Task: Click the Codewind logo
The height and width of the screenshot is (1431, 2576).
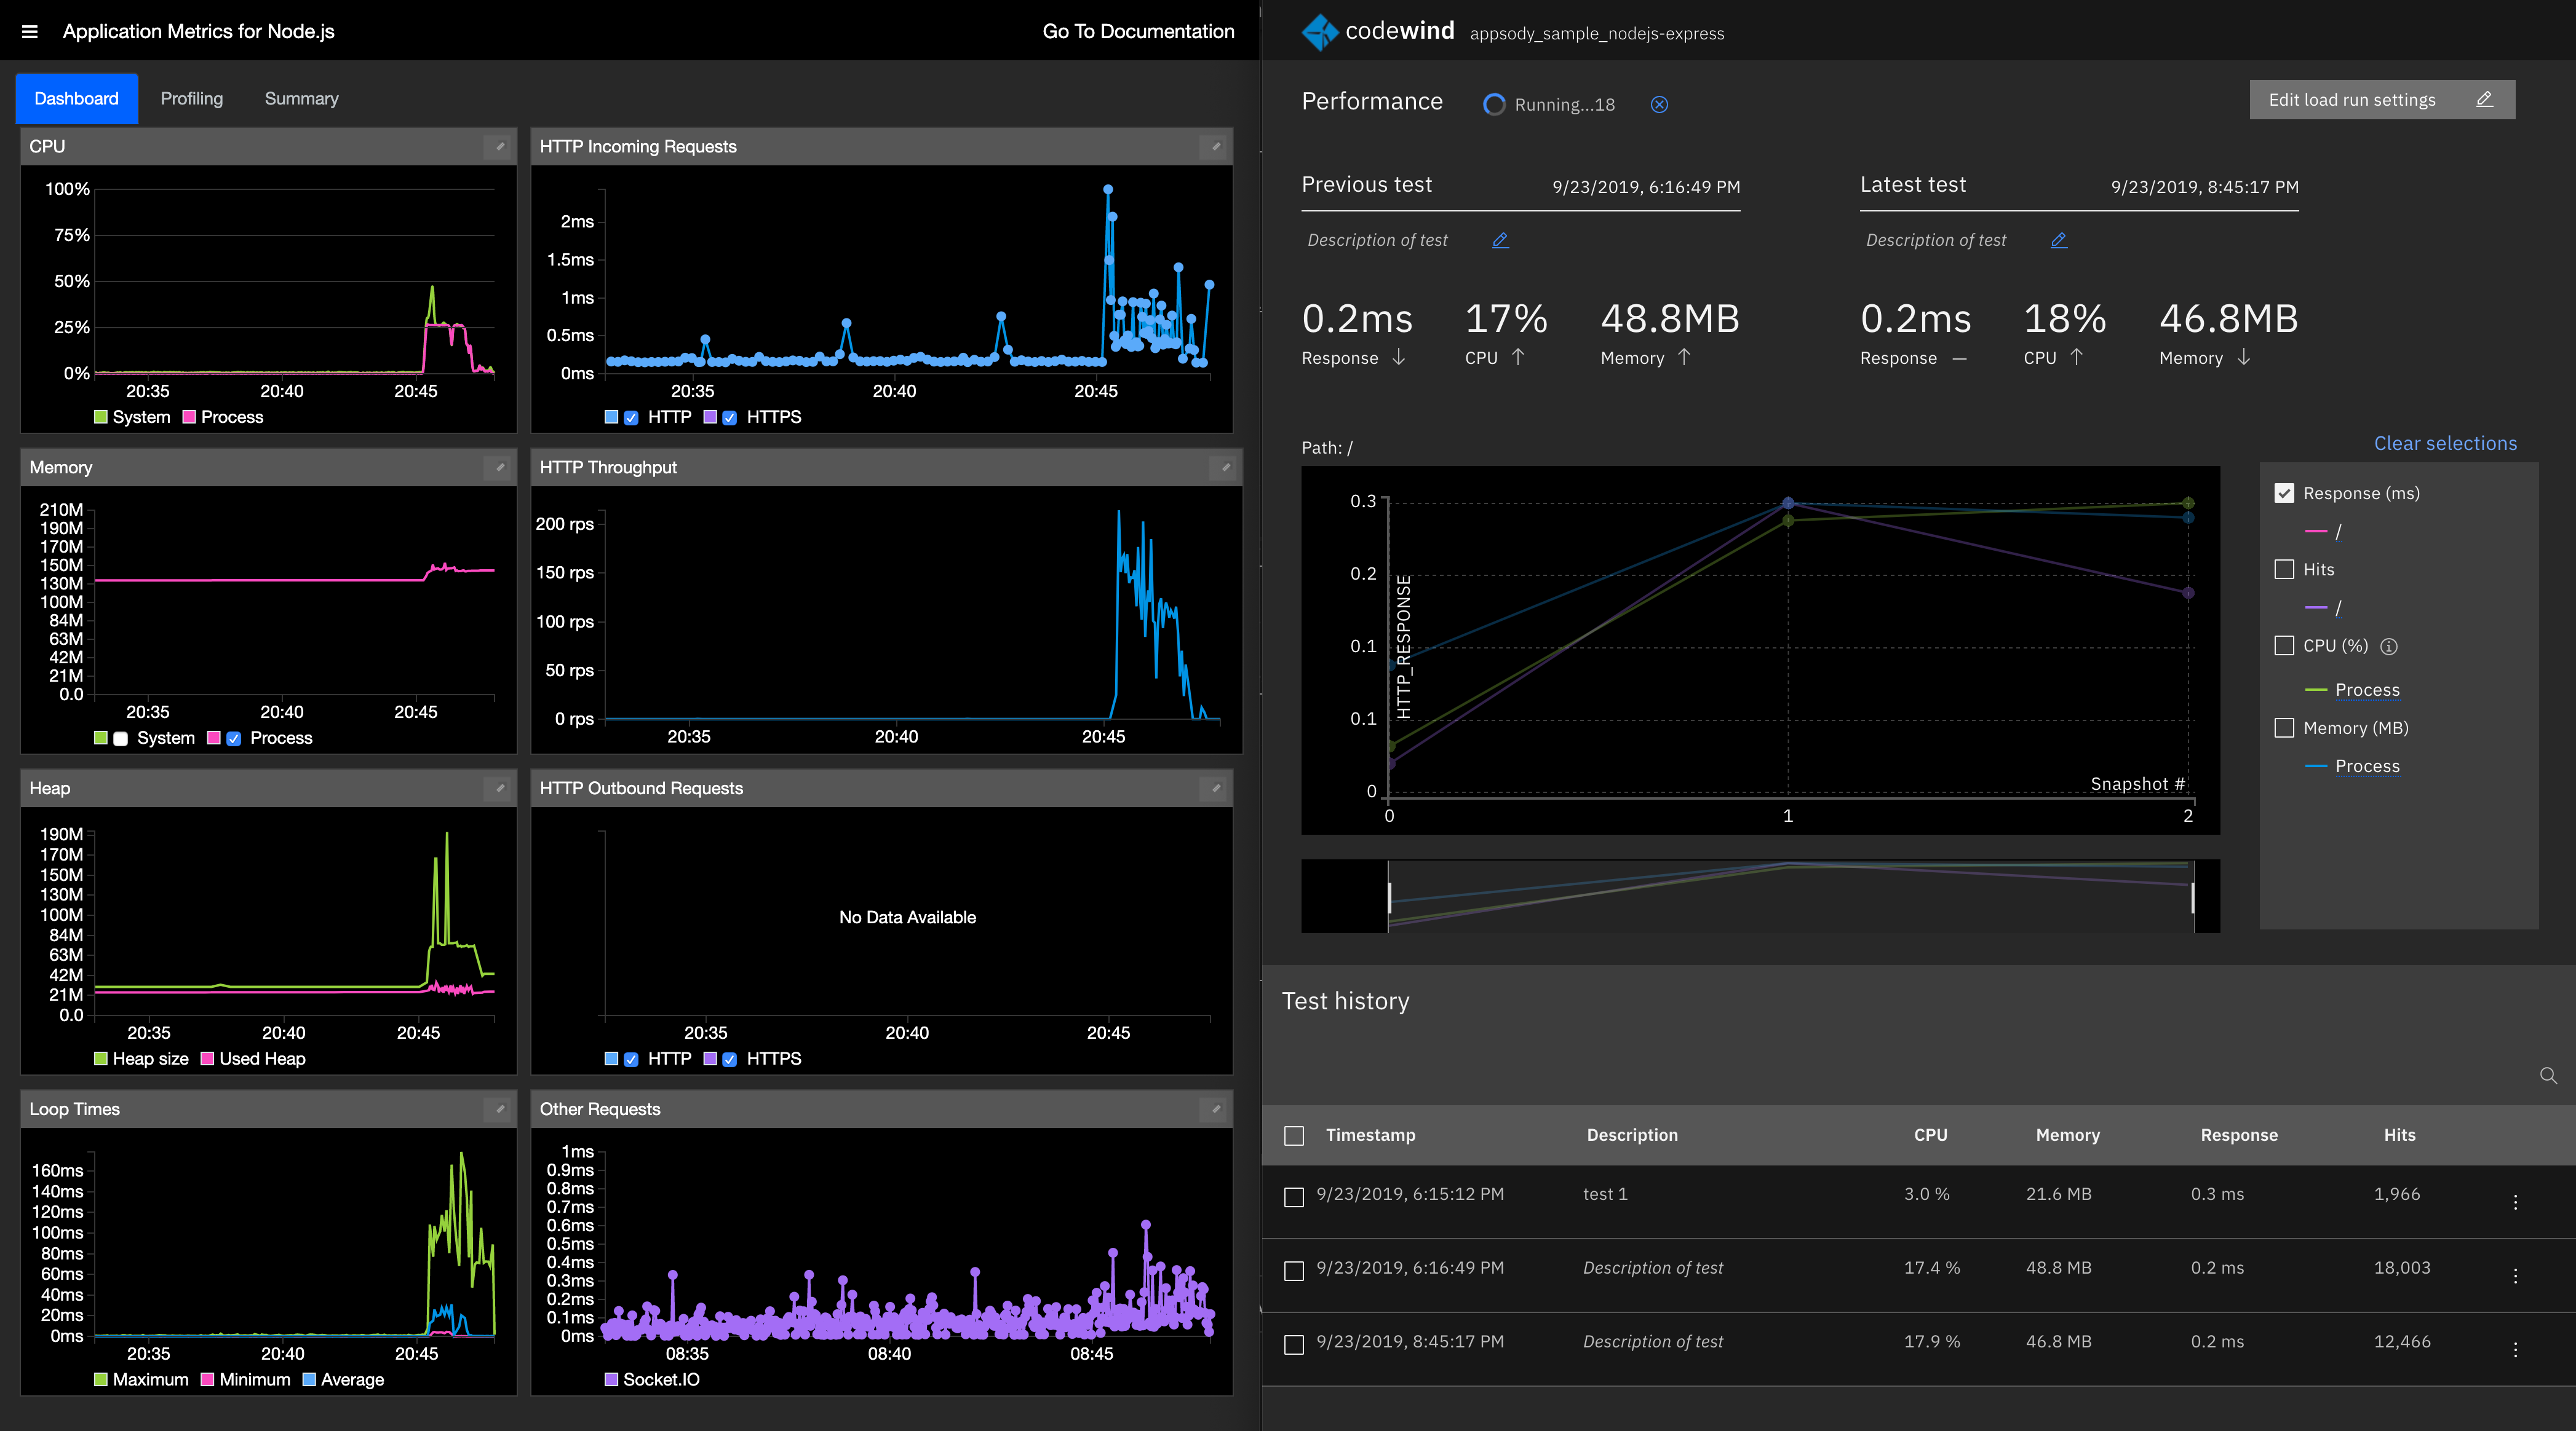Action: (1320, 32)
